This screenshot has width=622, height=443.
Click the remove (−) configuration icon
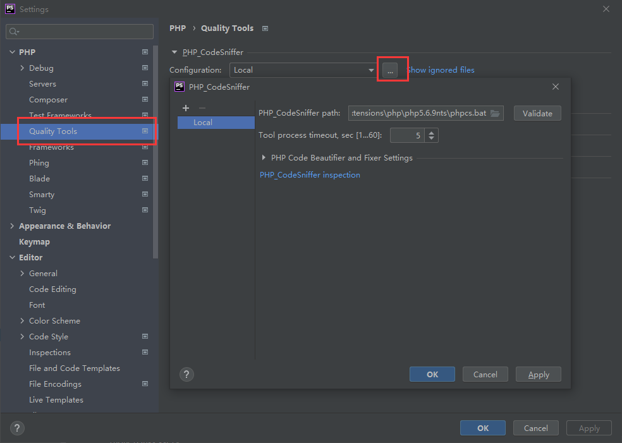tap(202, 108)
